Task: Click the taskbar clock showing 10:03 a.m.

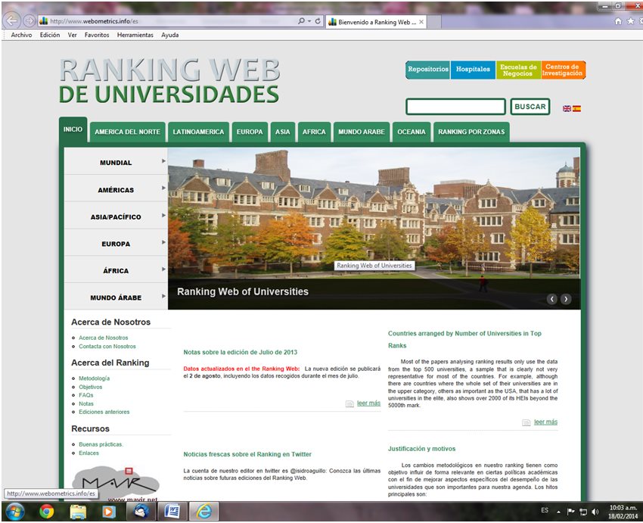Action: pos(623,512)
